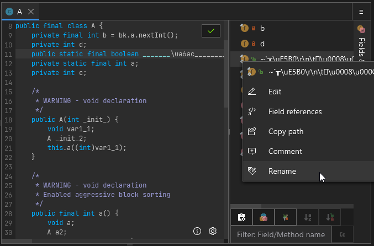Select the obfuscated \uE5B0 field row
This screenshot has width=374, height=246.
[292, 58]
